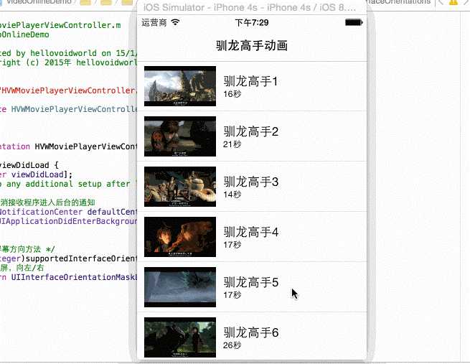This screenshot has width=470, height=364.
Task: Select the 驯龙高手3 title text
Action: pyautogui.click(x=251, y=182)
